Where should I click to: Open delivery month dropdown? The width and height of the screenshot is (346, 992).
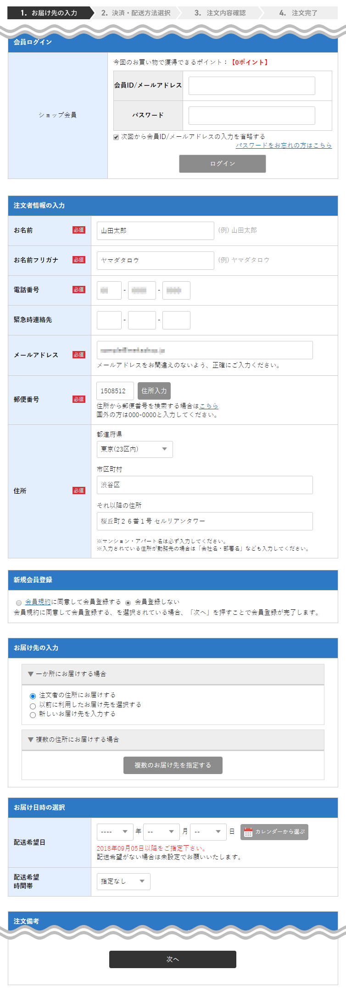tap(161, 832)
